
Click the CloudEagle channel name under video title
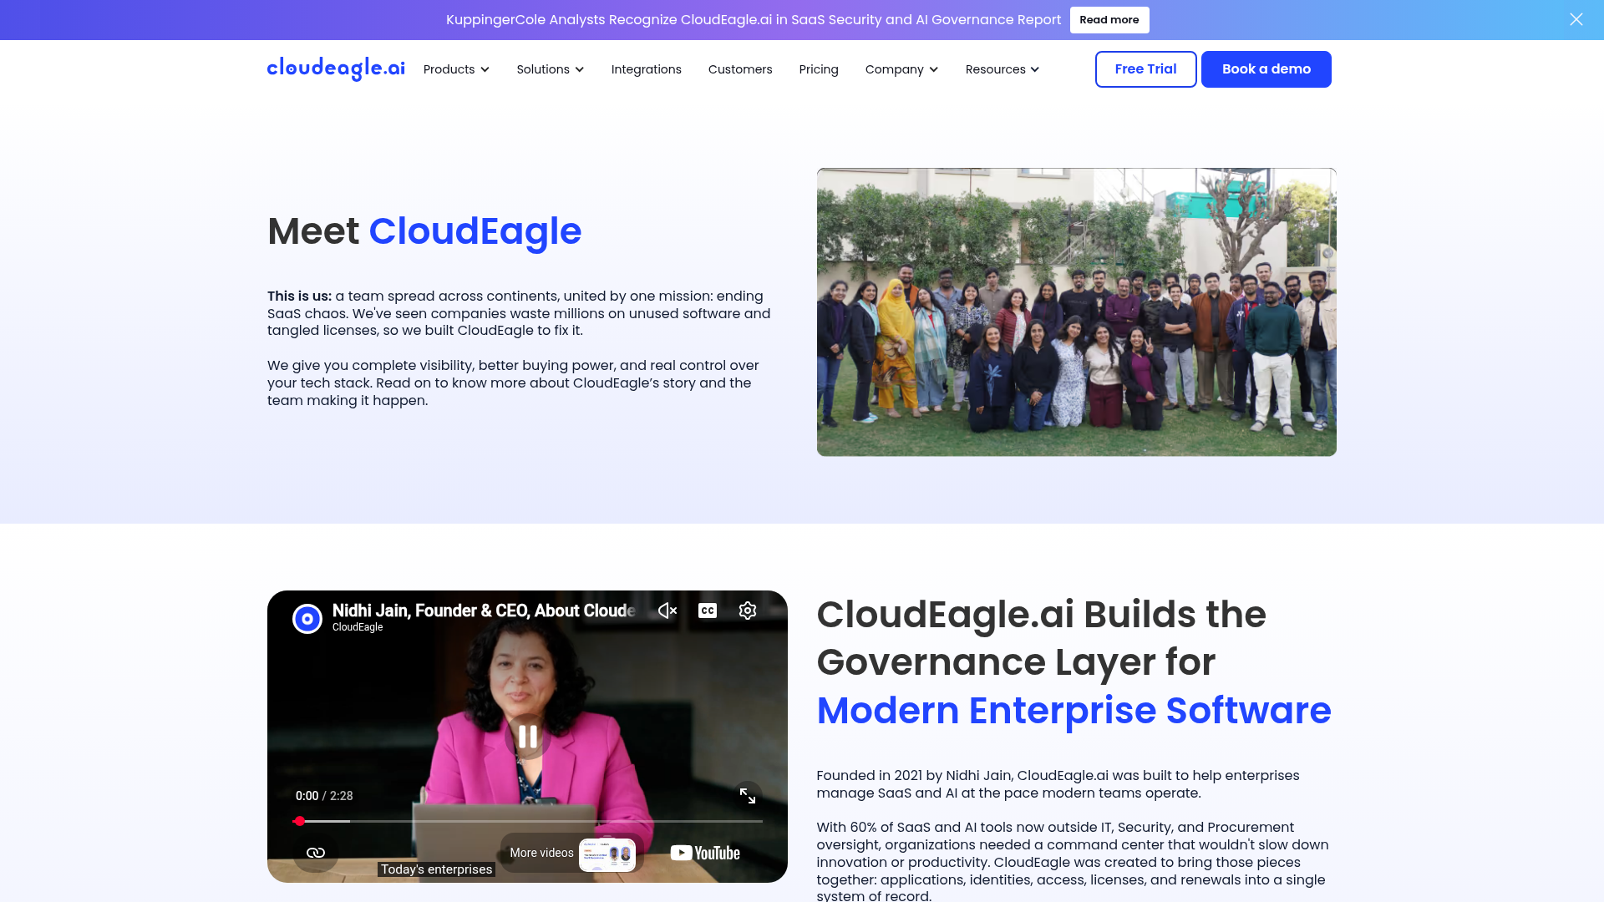click(358, 627)
